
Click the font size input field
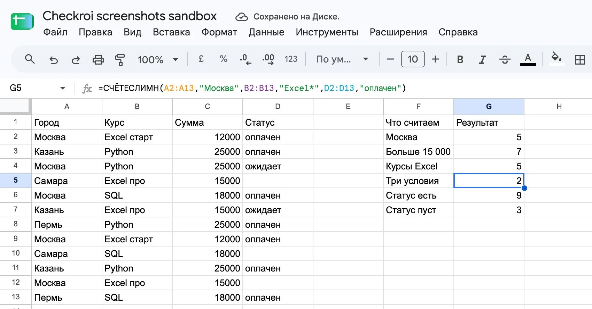(x=413, y=59)
